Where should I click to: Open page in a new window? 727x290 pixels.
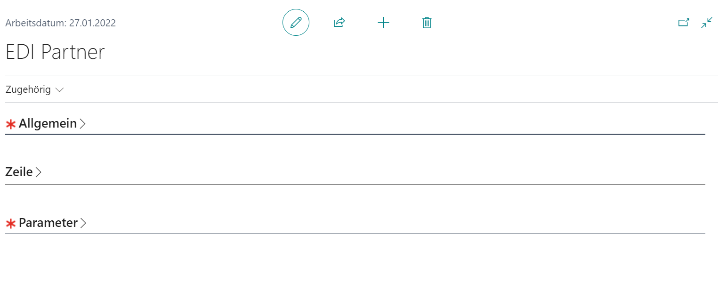pos(684,23)
